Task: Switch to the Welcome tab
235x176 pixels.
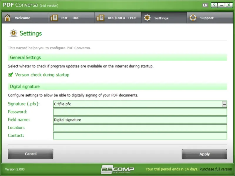Action: pyautogui.click(x=25, y=18)
